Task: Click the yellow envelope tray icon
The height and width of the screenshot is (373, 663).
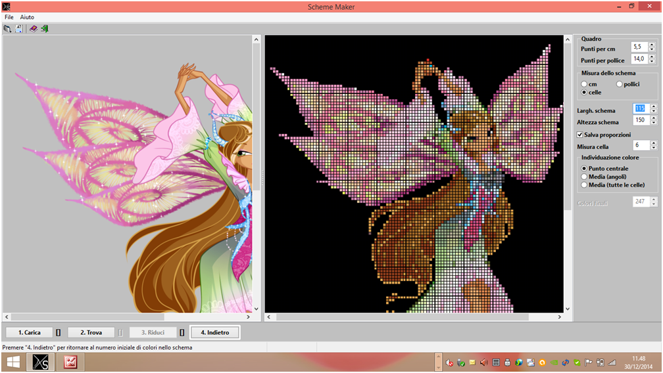Action: [x=472, y=362]
